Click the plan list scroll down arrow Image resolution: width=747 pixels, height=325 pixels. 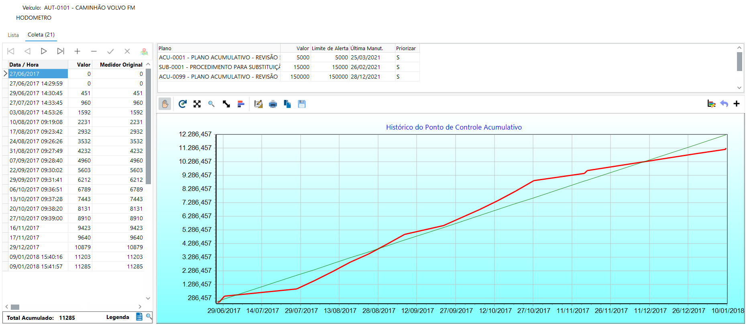pyautogui.click(x=739, y=87)
